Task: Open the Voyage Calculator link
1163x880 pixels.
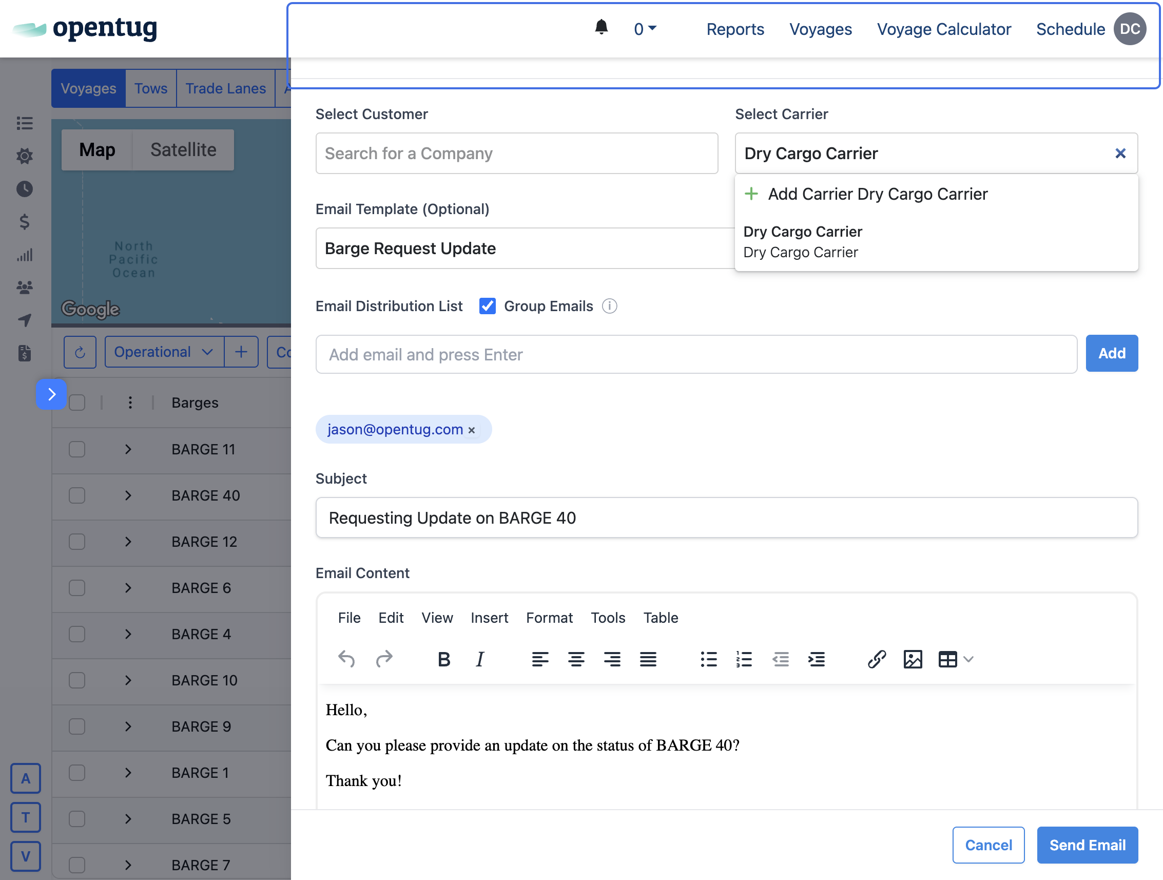Action: tap(943, 29)
